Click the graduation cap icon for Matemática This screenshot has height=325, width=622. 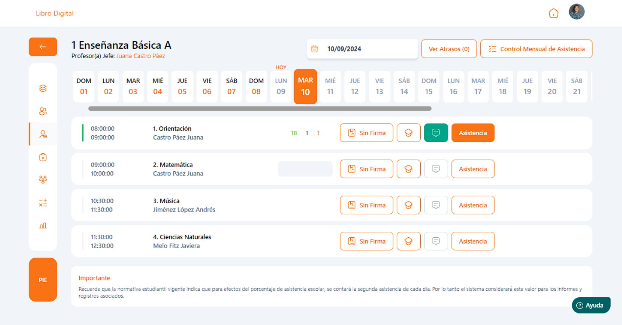point(409,169)
